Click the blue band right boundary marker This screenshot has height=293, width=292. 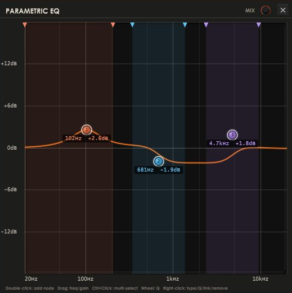tap(185, 25)
